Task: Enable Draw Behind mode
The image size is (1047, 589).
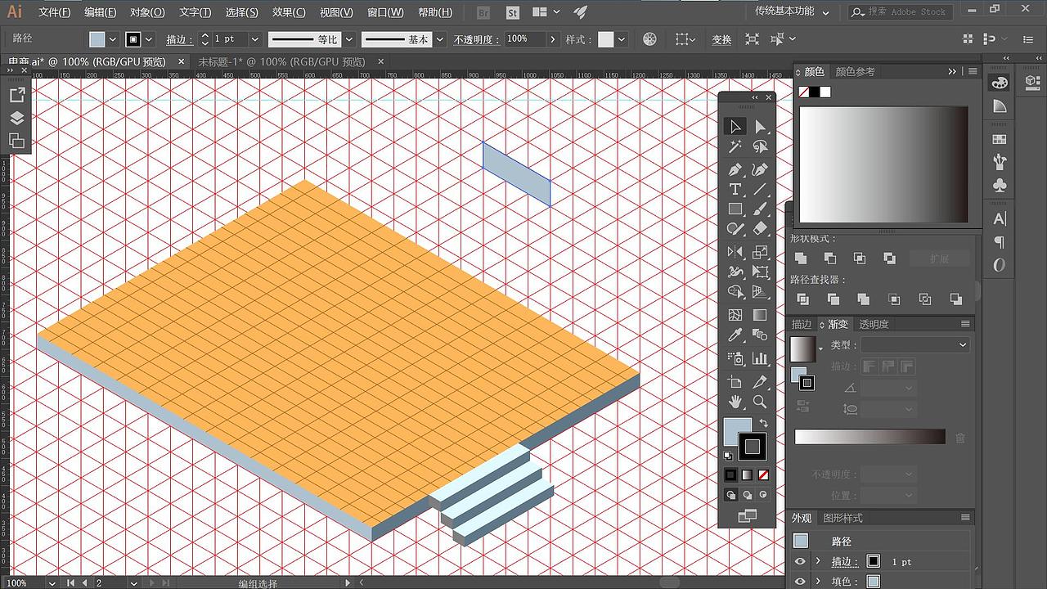Action: click(747, 495)
